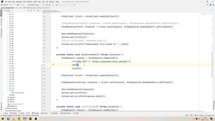
Task: Open the CheckStyle tool window
Action: pos(54,113)
